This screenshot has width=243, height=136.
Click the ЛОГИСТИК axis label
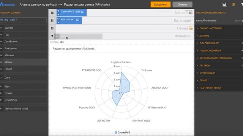coord(104,121)
